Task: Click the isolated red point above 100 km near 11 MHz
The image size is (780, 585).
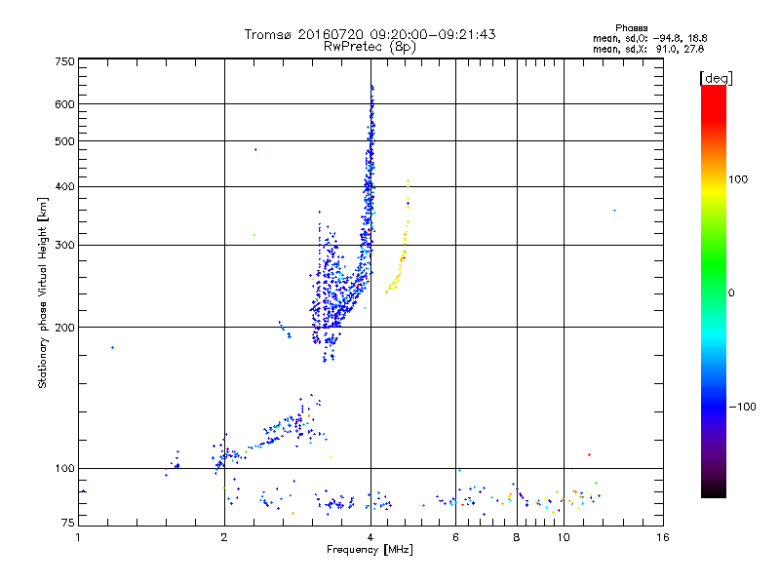Action: [590, 454]
